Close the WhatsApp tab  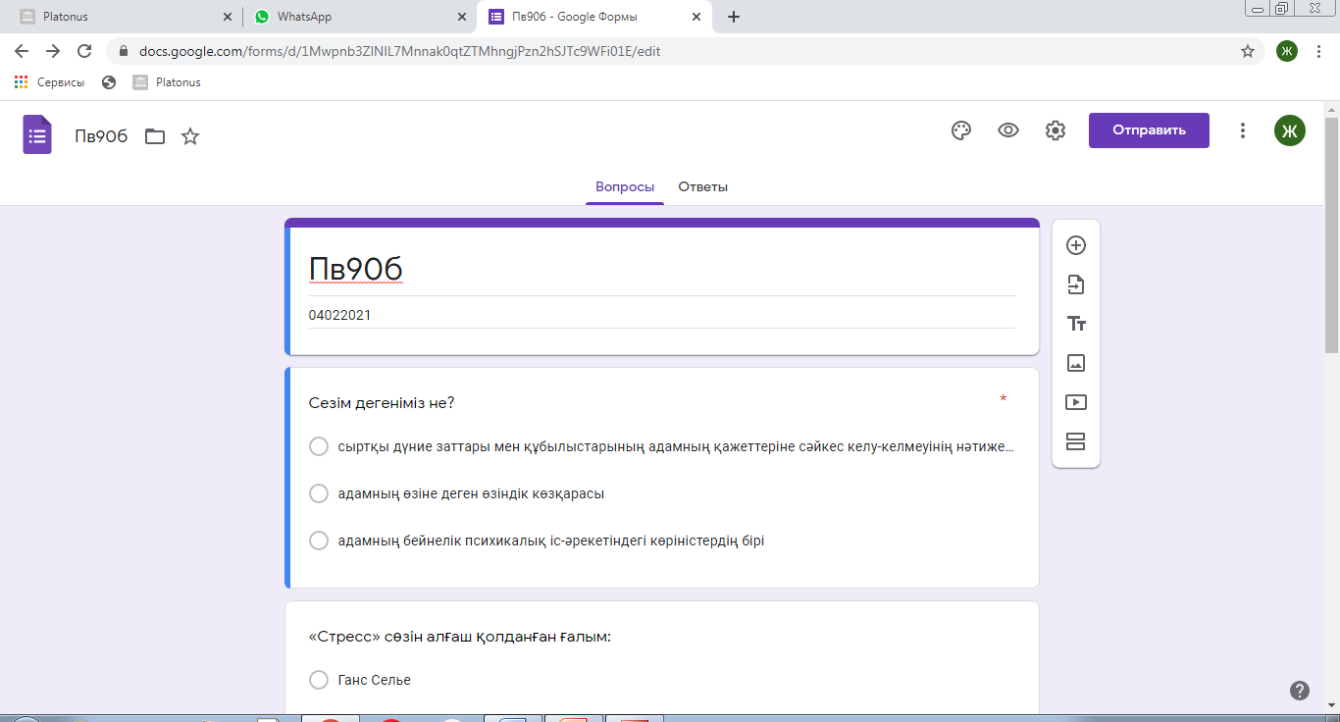462,17
